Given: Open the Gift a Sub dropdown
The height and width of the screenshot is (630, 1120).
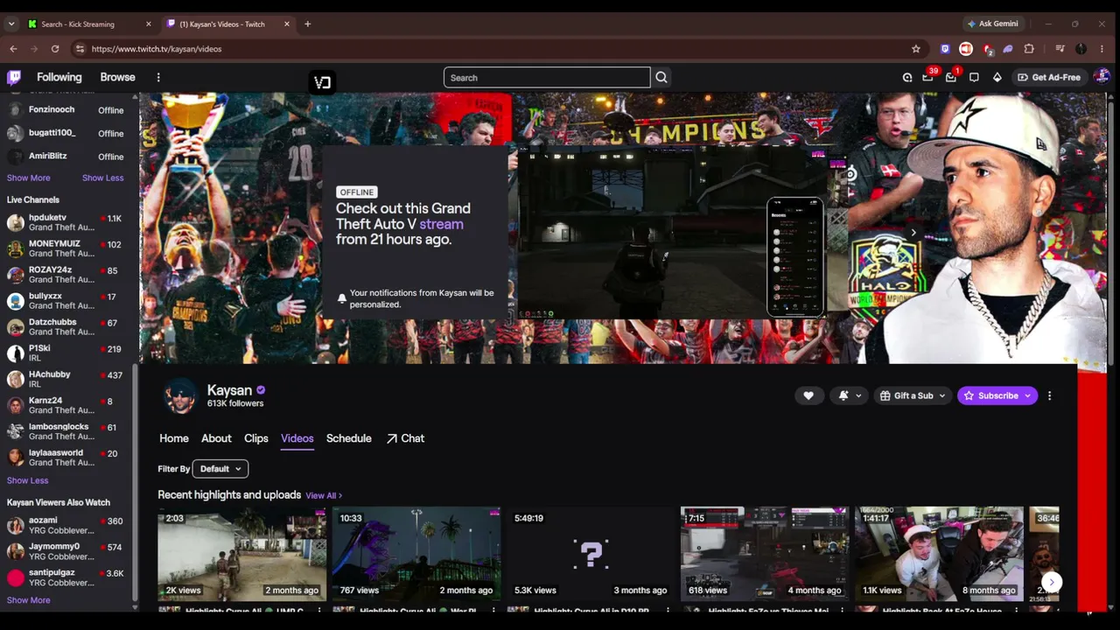Looking at the screenshot, I should tap(913, 395).
